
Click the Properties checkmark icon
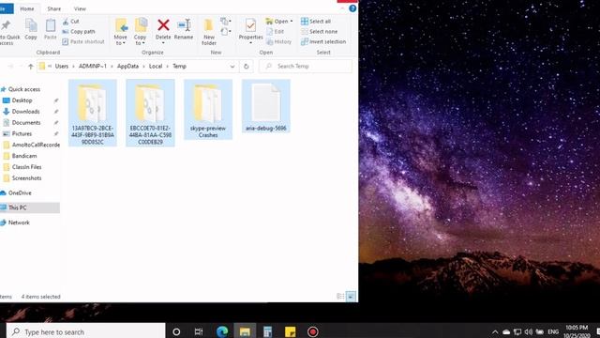[250, 25]
